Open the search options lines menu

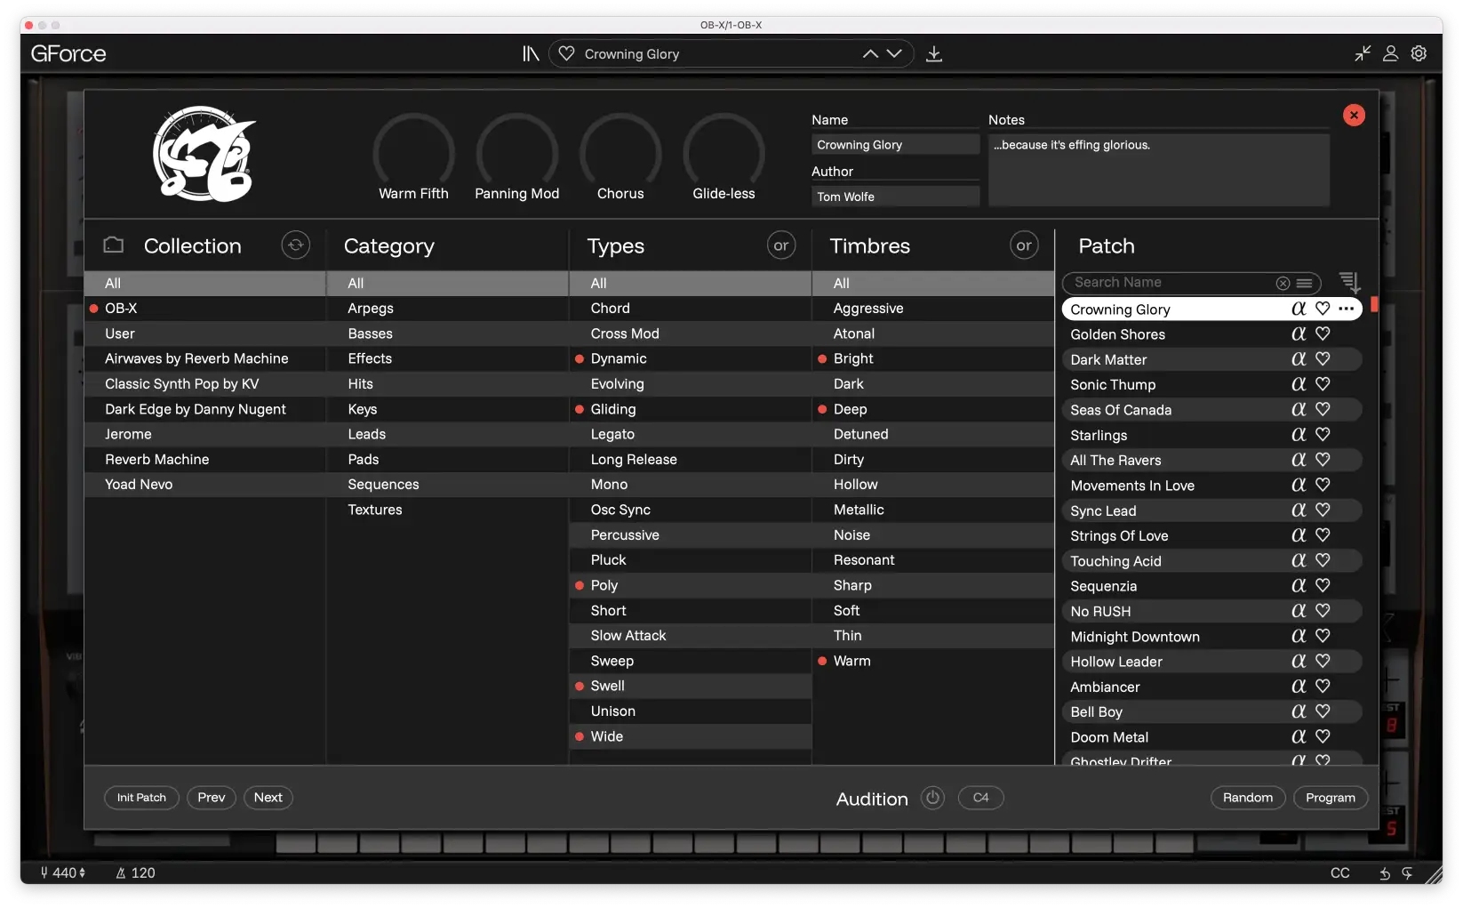click(x=1304, y=283)
